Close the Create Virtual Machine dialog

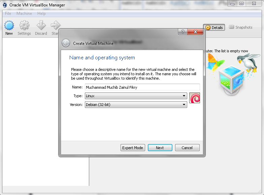(195, 32)
